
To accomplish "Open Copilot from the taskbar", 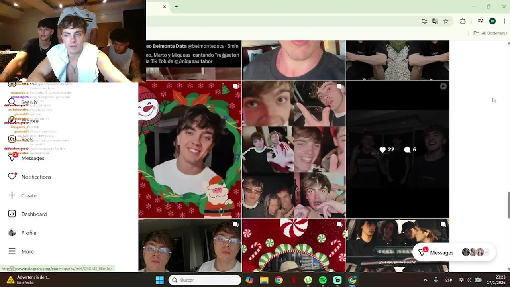I will click(x=249, y=280).
